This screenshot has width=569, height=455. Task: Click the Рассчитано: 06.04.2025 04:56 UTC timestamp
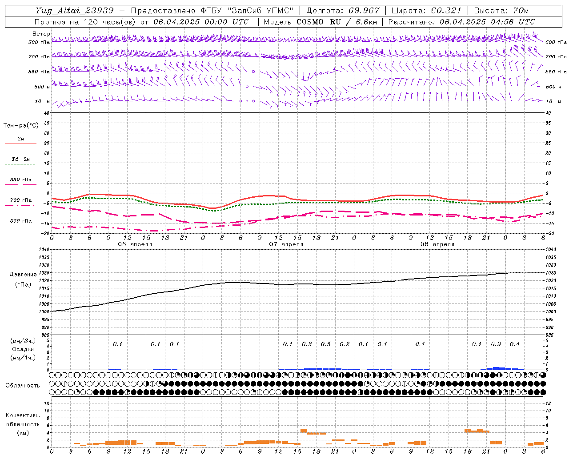[461, 22]
